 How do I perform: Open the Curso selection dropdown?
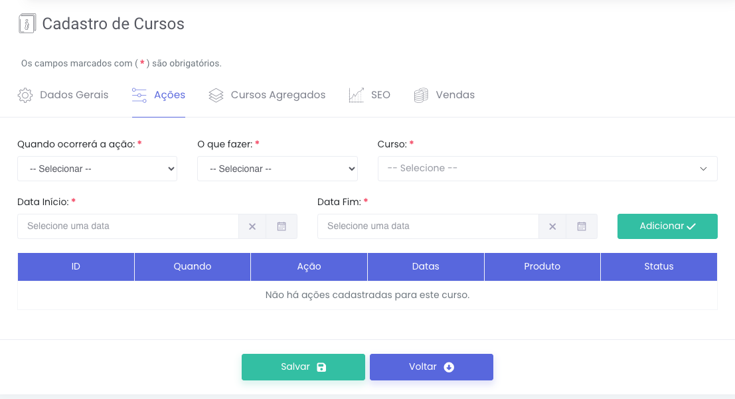(547, 169)
